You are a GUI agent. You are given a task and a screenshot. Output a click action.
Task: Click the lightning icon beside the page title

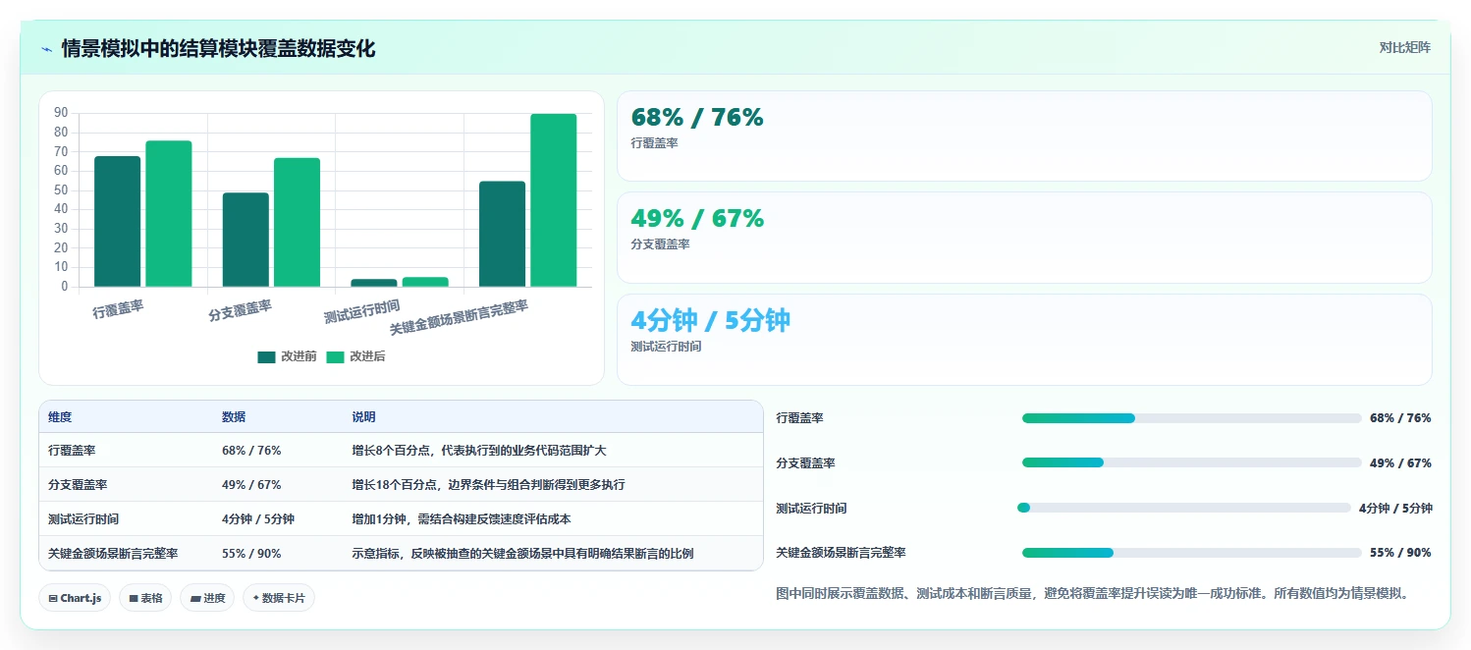point(46,49)
